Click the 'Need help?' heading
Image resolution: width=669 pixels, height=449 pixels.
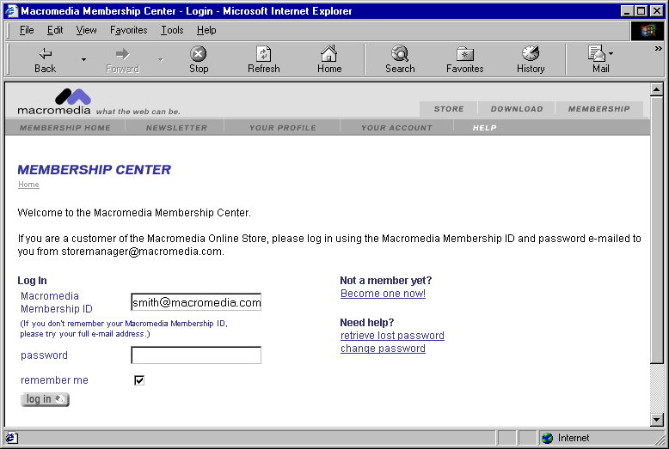coord(367,323)
